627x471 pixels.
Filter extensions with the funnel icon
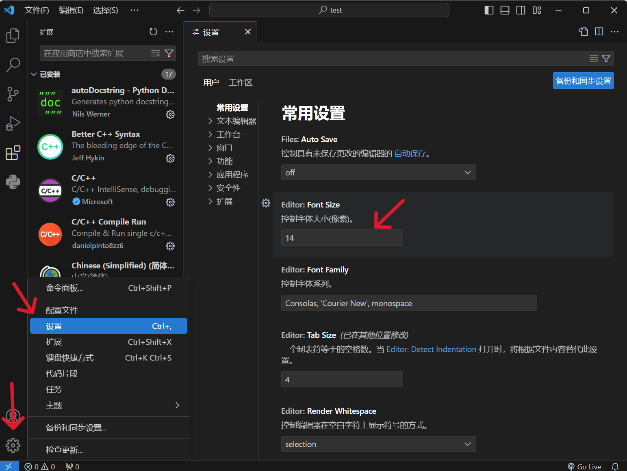(x=169, y=53)
